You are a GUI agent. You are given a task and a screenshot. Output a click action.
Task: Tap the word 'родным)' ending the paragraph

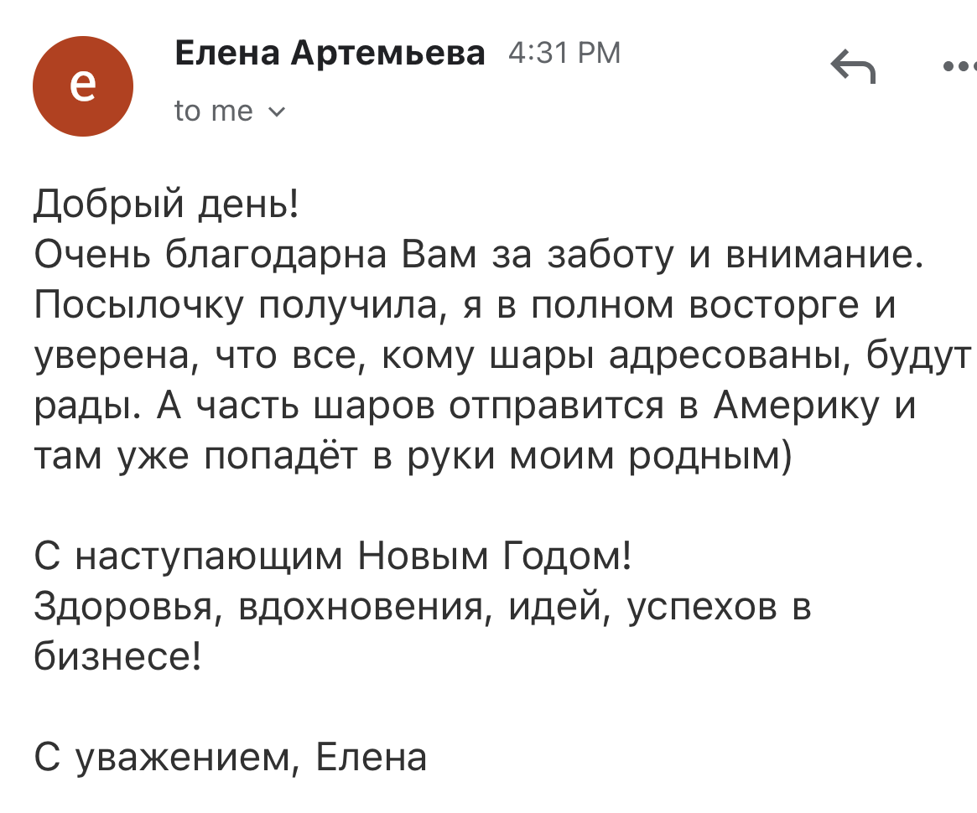(x=710, y=456)
